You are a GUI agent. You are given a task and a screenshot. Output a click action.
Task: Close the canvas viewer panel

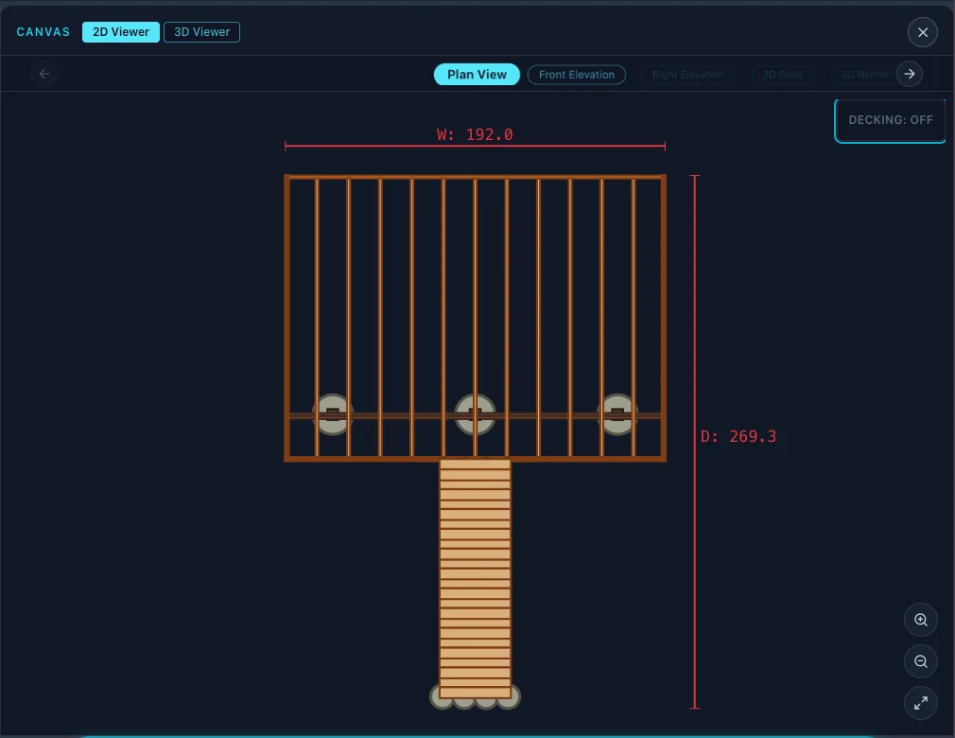(922, 32)
